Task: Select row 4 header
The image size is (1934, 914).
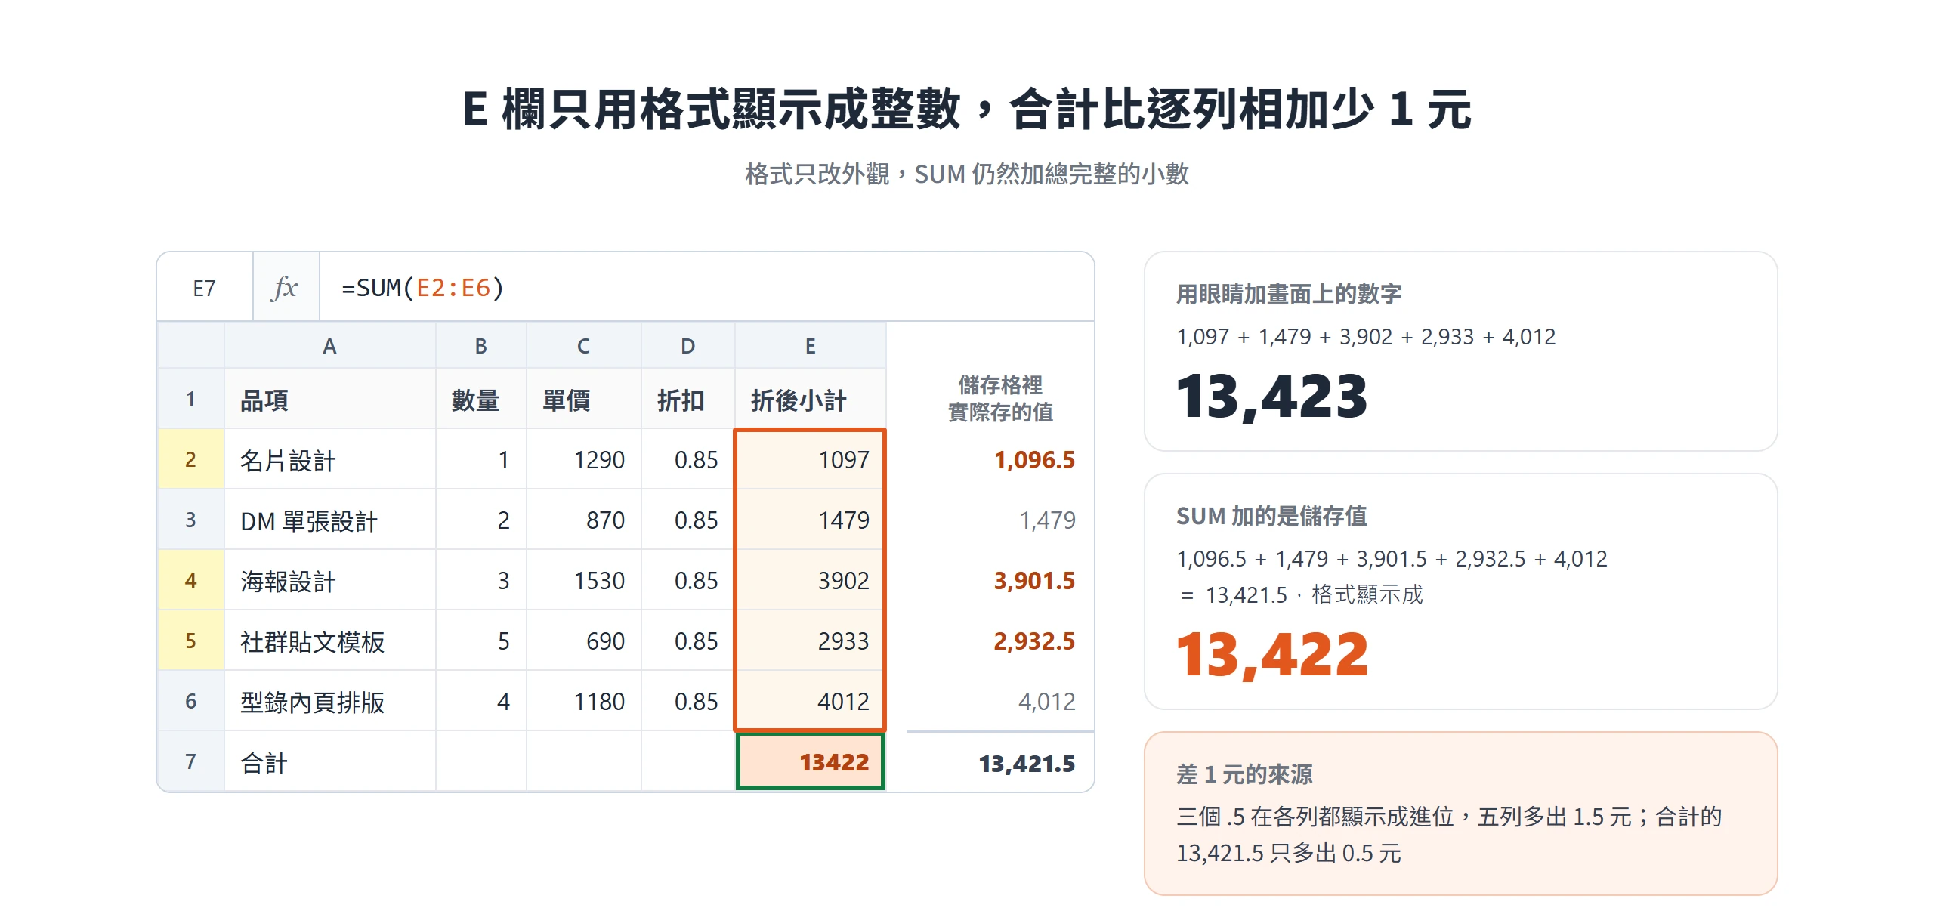Action: pyautogui.click(x=191, y=580)
